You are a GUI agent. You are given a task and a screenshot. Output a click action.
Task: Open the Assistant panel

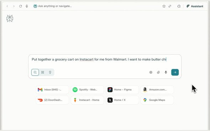click(x=195, y=6)
